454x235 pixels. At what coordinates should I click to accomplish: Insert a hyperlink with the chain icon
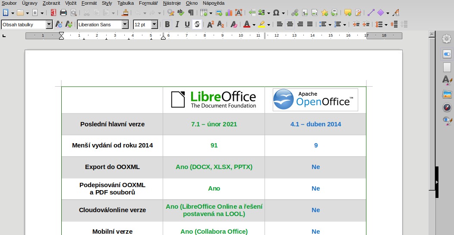[295, 13]
